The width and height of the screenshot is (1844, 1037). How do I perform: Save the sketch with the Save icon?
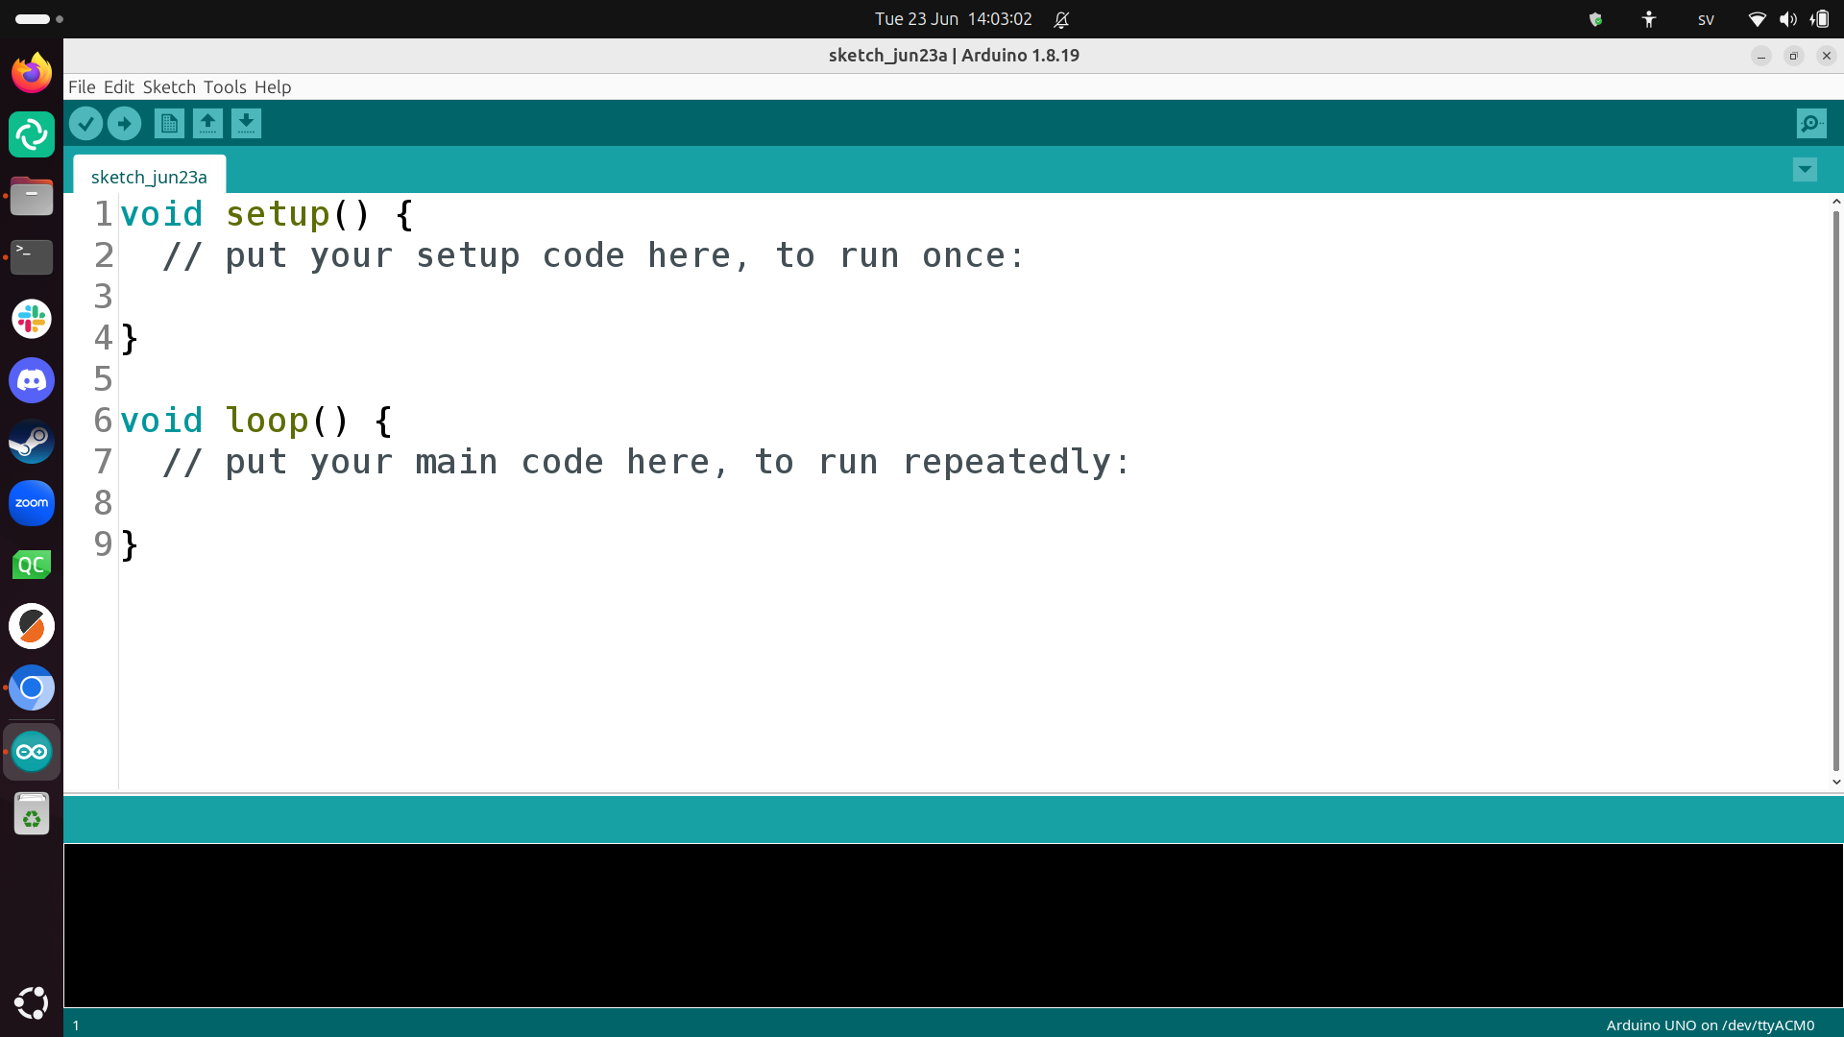[246, 124]
